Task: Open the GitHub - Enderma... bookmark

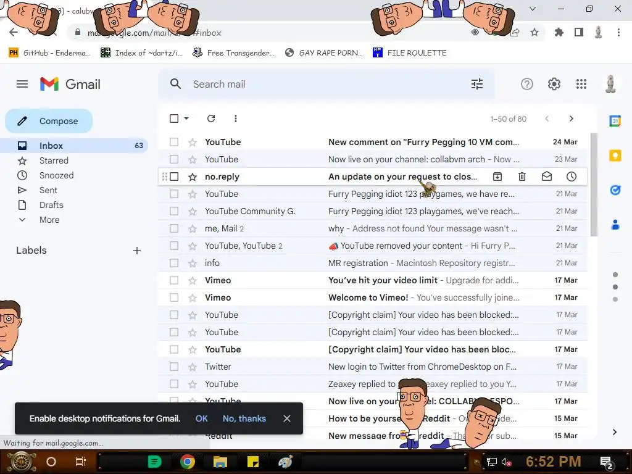Action: [x=49, y=53]
